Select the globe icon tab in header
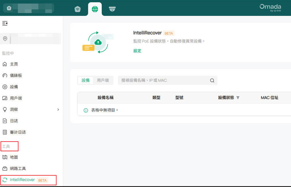The width and height of the screenshot is (291, 187). point(95,9)
